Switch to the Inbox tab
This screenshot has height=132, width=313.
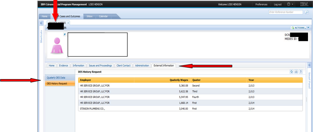tap(89, 16)
